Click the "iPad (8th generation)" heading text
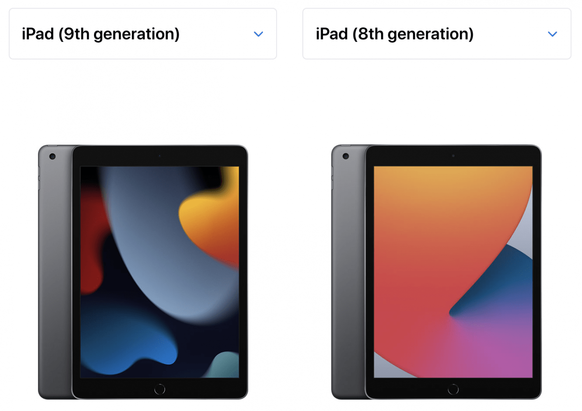Image resolution: width=582 pixels, height=411 pixels. 395,34
